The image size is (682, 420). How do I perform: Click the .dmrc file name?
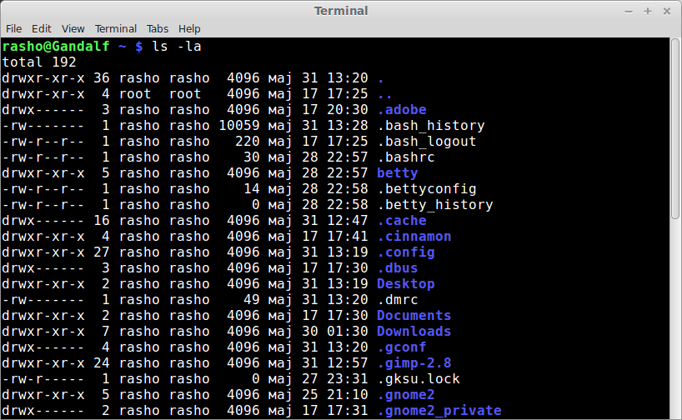click(x=398, y=299)
